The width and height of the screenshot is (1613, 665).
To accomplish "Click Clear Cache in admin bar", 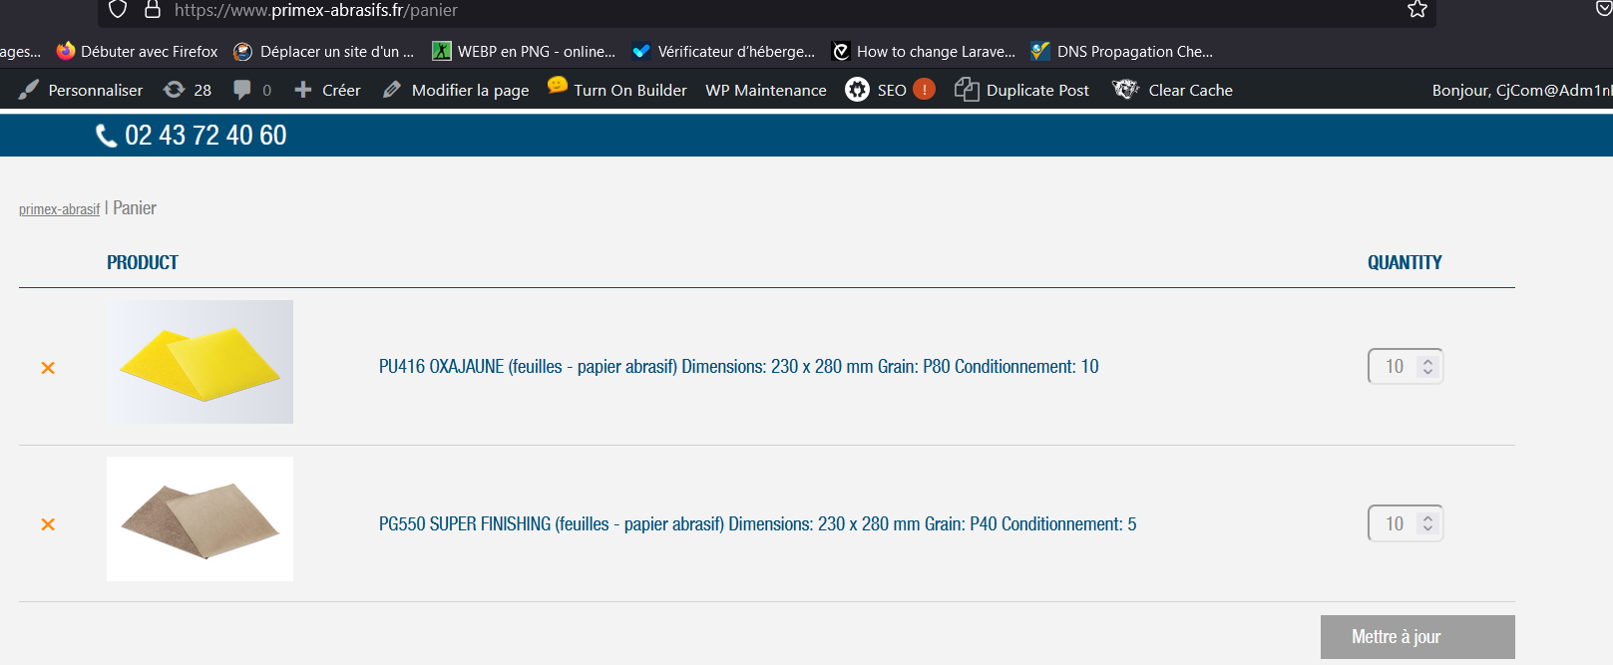I will (x=1173, y=90).
